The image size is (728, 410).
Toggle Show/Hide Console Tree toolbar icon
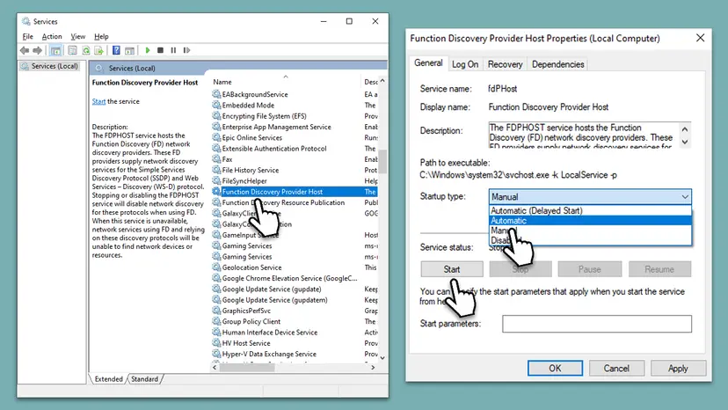(x=55, y=50)
